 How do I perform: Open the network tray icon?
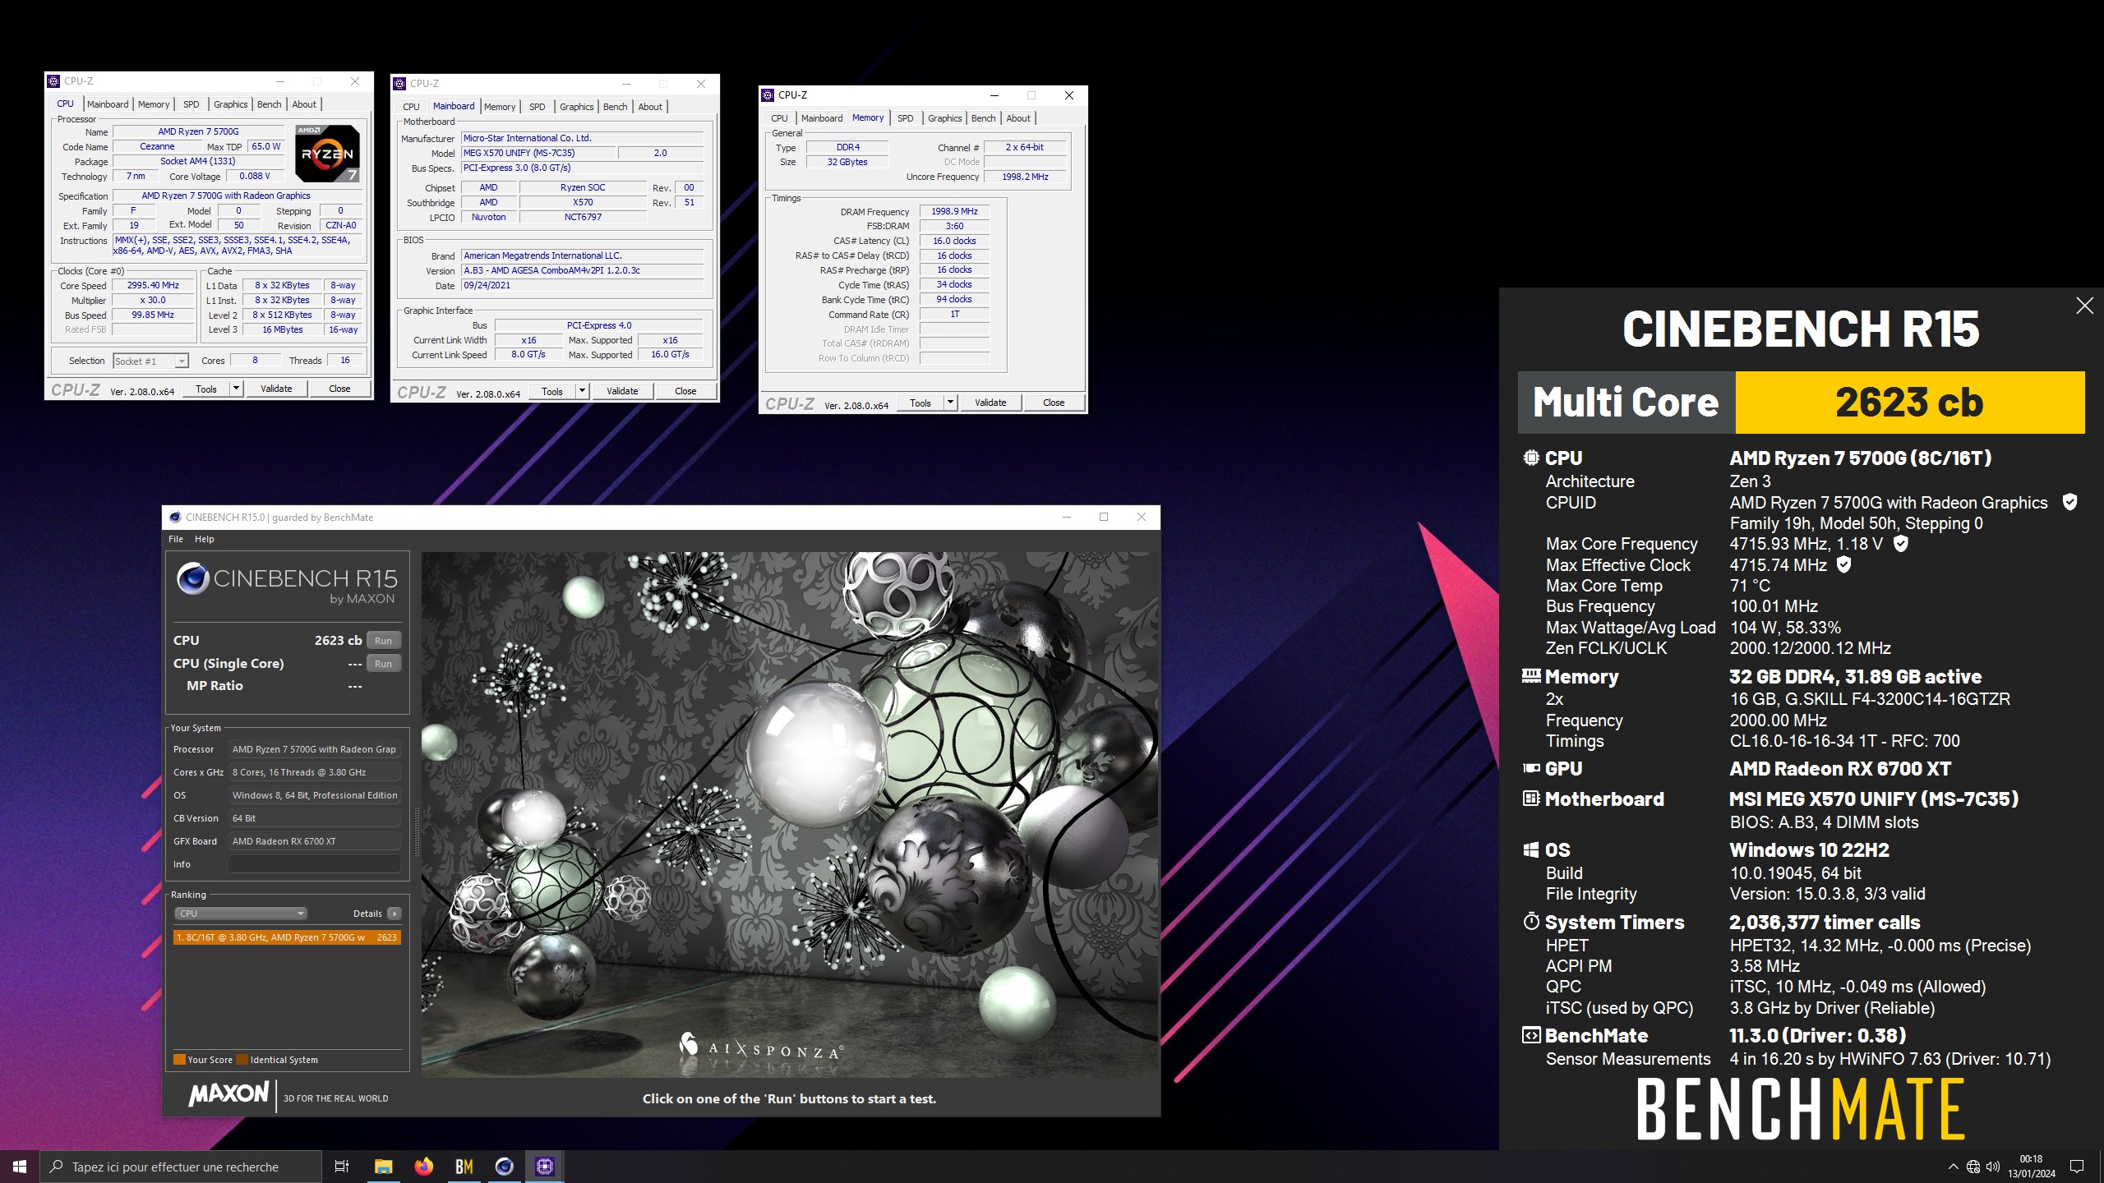pos(1973,1167)
